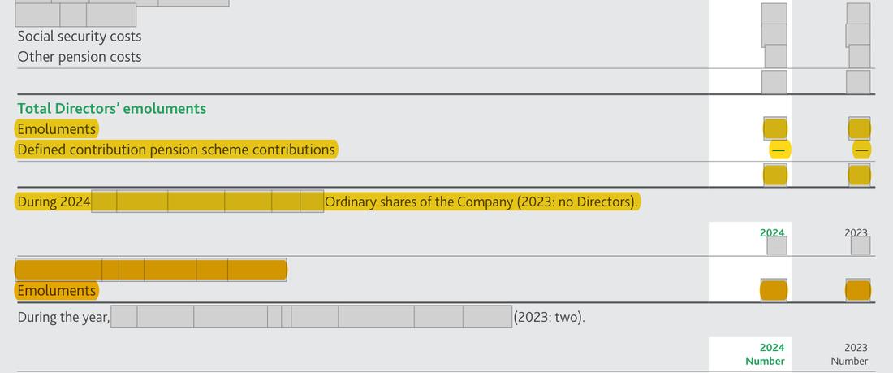
Task: Select the highlighted "During 2024" text
Action: pos(54,202)
